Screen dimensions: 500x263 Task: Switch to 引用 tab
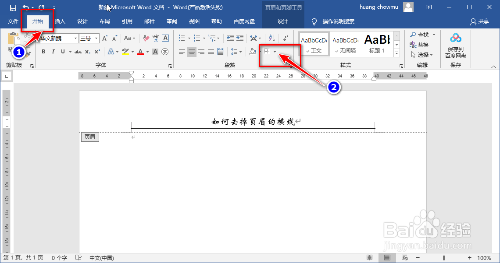point(127,21)
